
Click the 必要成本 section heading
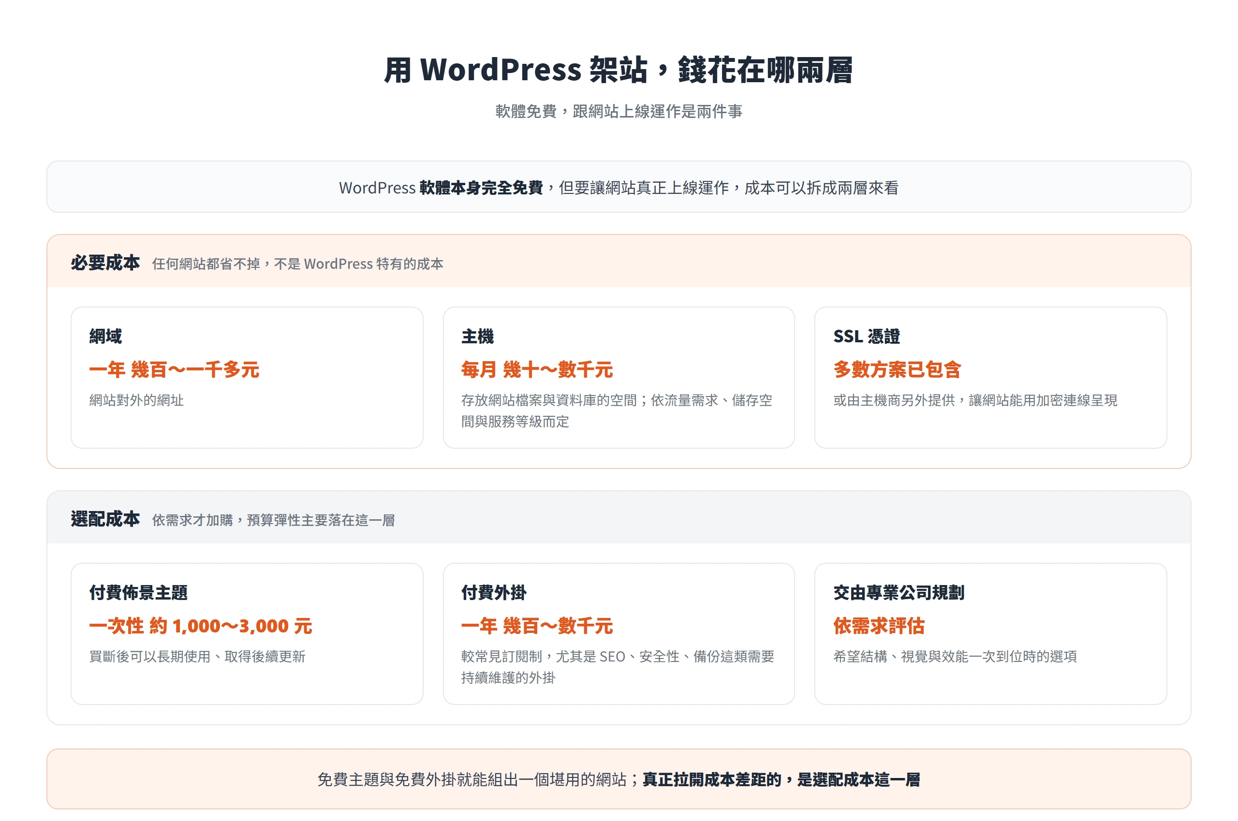[x=105, y=263]
